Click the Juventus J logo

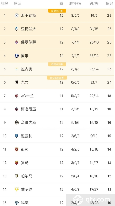(x=16, y=82)
